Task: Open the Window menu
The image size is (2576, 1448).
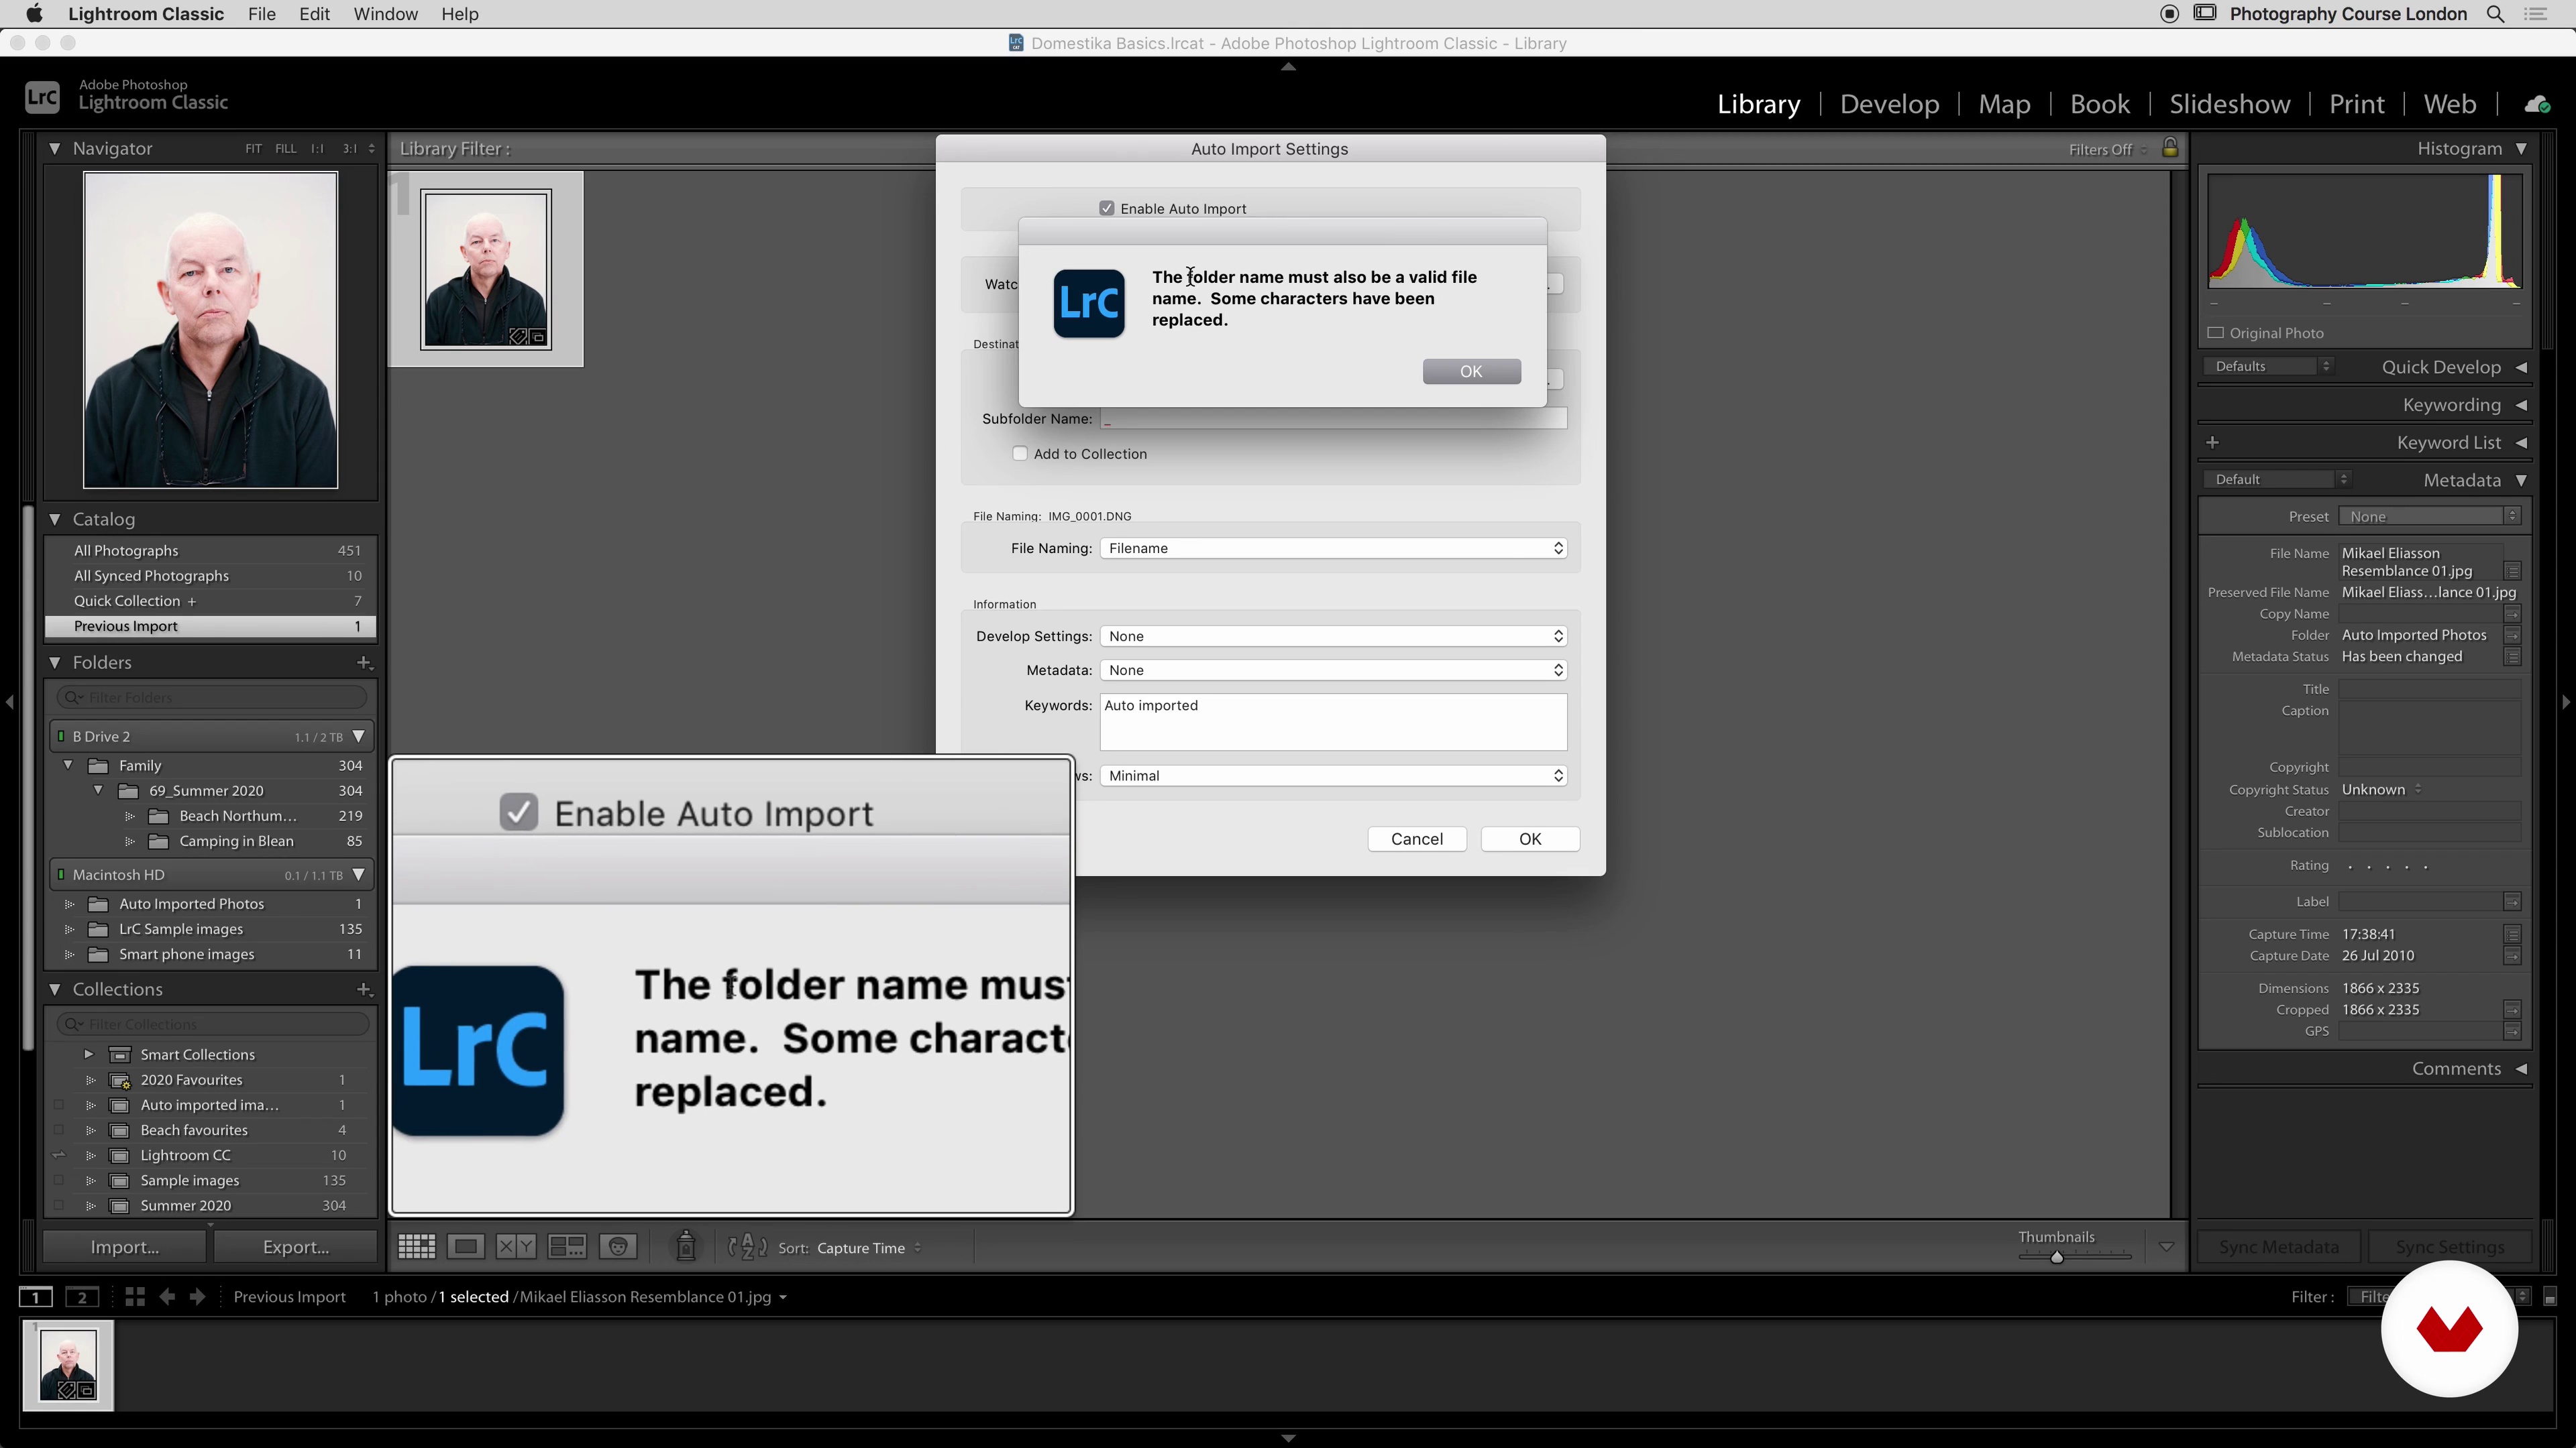Action: click(x=385, y=14)
